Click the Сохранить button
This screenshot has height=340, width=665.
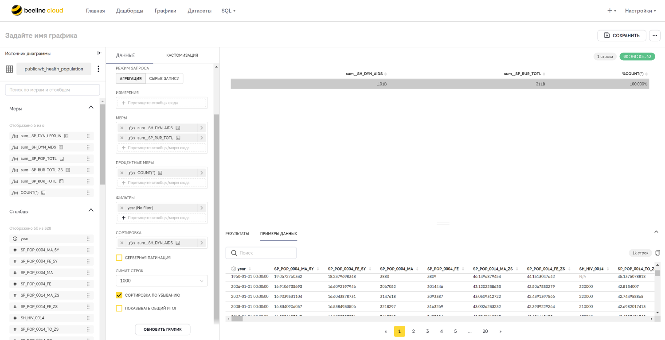[622, 35]
